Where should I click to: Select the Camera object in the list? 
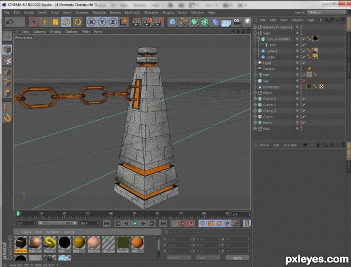click(269, 69)
